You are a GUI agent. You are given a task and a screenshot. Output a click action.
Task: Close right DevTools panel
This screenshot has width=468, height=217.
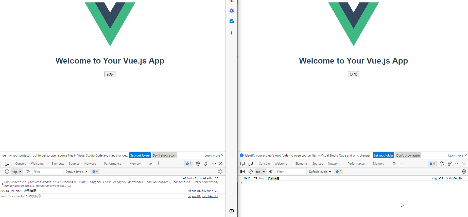[x=464, y=164]
